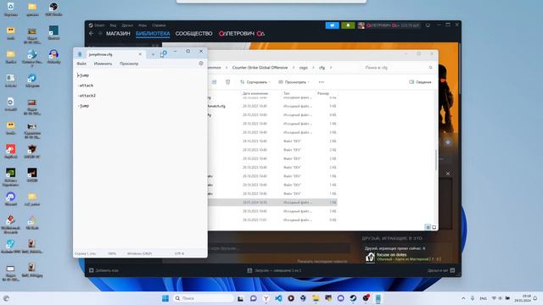The width and height of the screenshot is (543, 305).
Task: Switch Explorer to details list view
Action: click(428, 227)
